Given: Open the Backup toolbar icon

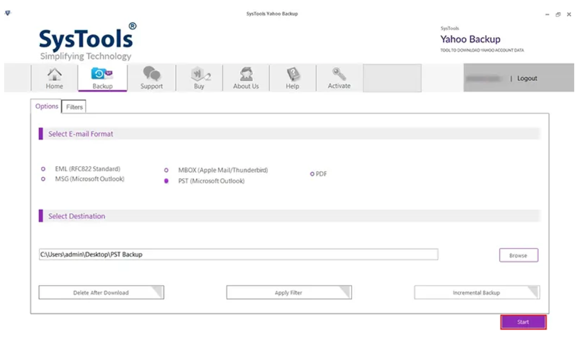Looking at the screenshot, I should [x=102, y=78].
